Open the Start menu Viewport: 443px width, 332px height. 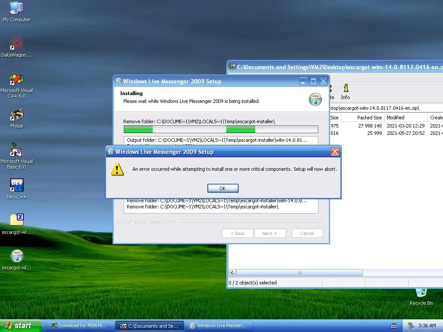[x=21, y=326]
